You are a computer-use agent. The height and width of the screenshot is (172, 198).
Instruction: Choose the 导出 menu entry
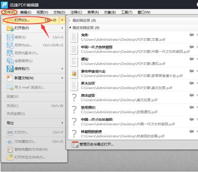[x=34, y=123]
